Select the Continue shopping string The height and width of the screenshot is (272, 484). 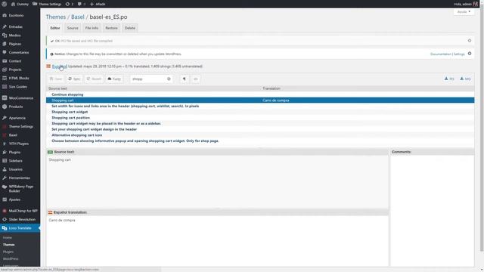click(x=260, y=94)
